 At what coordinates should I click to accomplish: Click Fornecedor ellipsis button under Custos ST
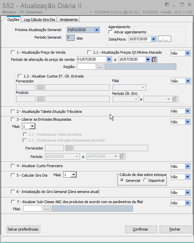tap(40, 88)
